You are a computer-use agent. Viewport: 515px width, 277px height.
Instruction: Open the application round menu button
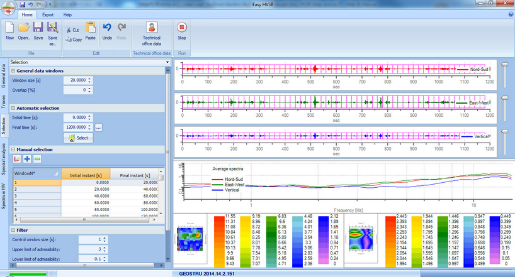coord(9,8)
